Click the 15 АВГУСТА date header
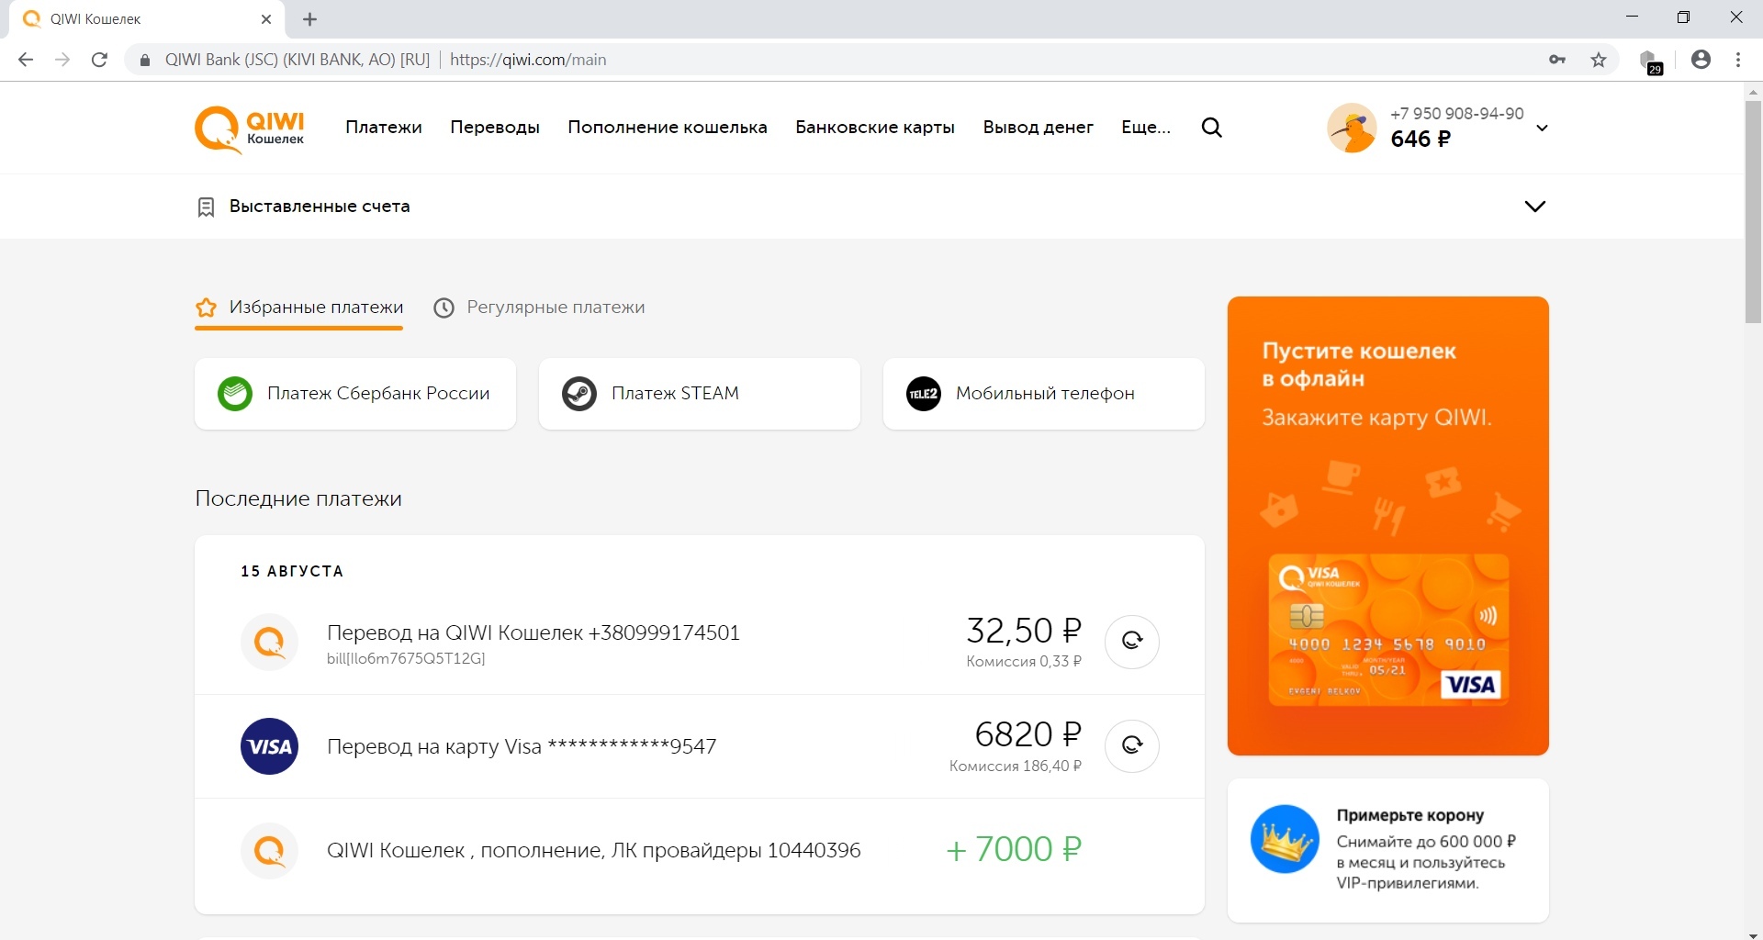Viewport: 1763px width, 940px height. 292,571
